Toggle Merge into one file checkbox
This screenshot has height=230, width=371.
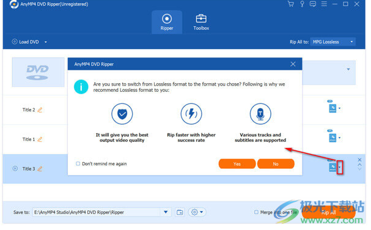pyautogui.click(x=256, y=212)
